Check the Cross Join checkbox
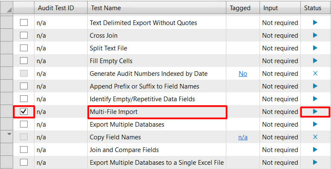Screen dimensions: 331x169 tap(24, 35)
